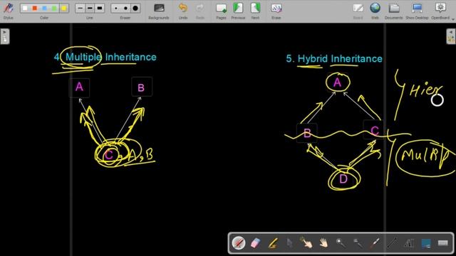Expand the right library panel tab
456x256 pixels.
click(x=451, y=36)
